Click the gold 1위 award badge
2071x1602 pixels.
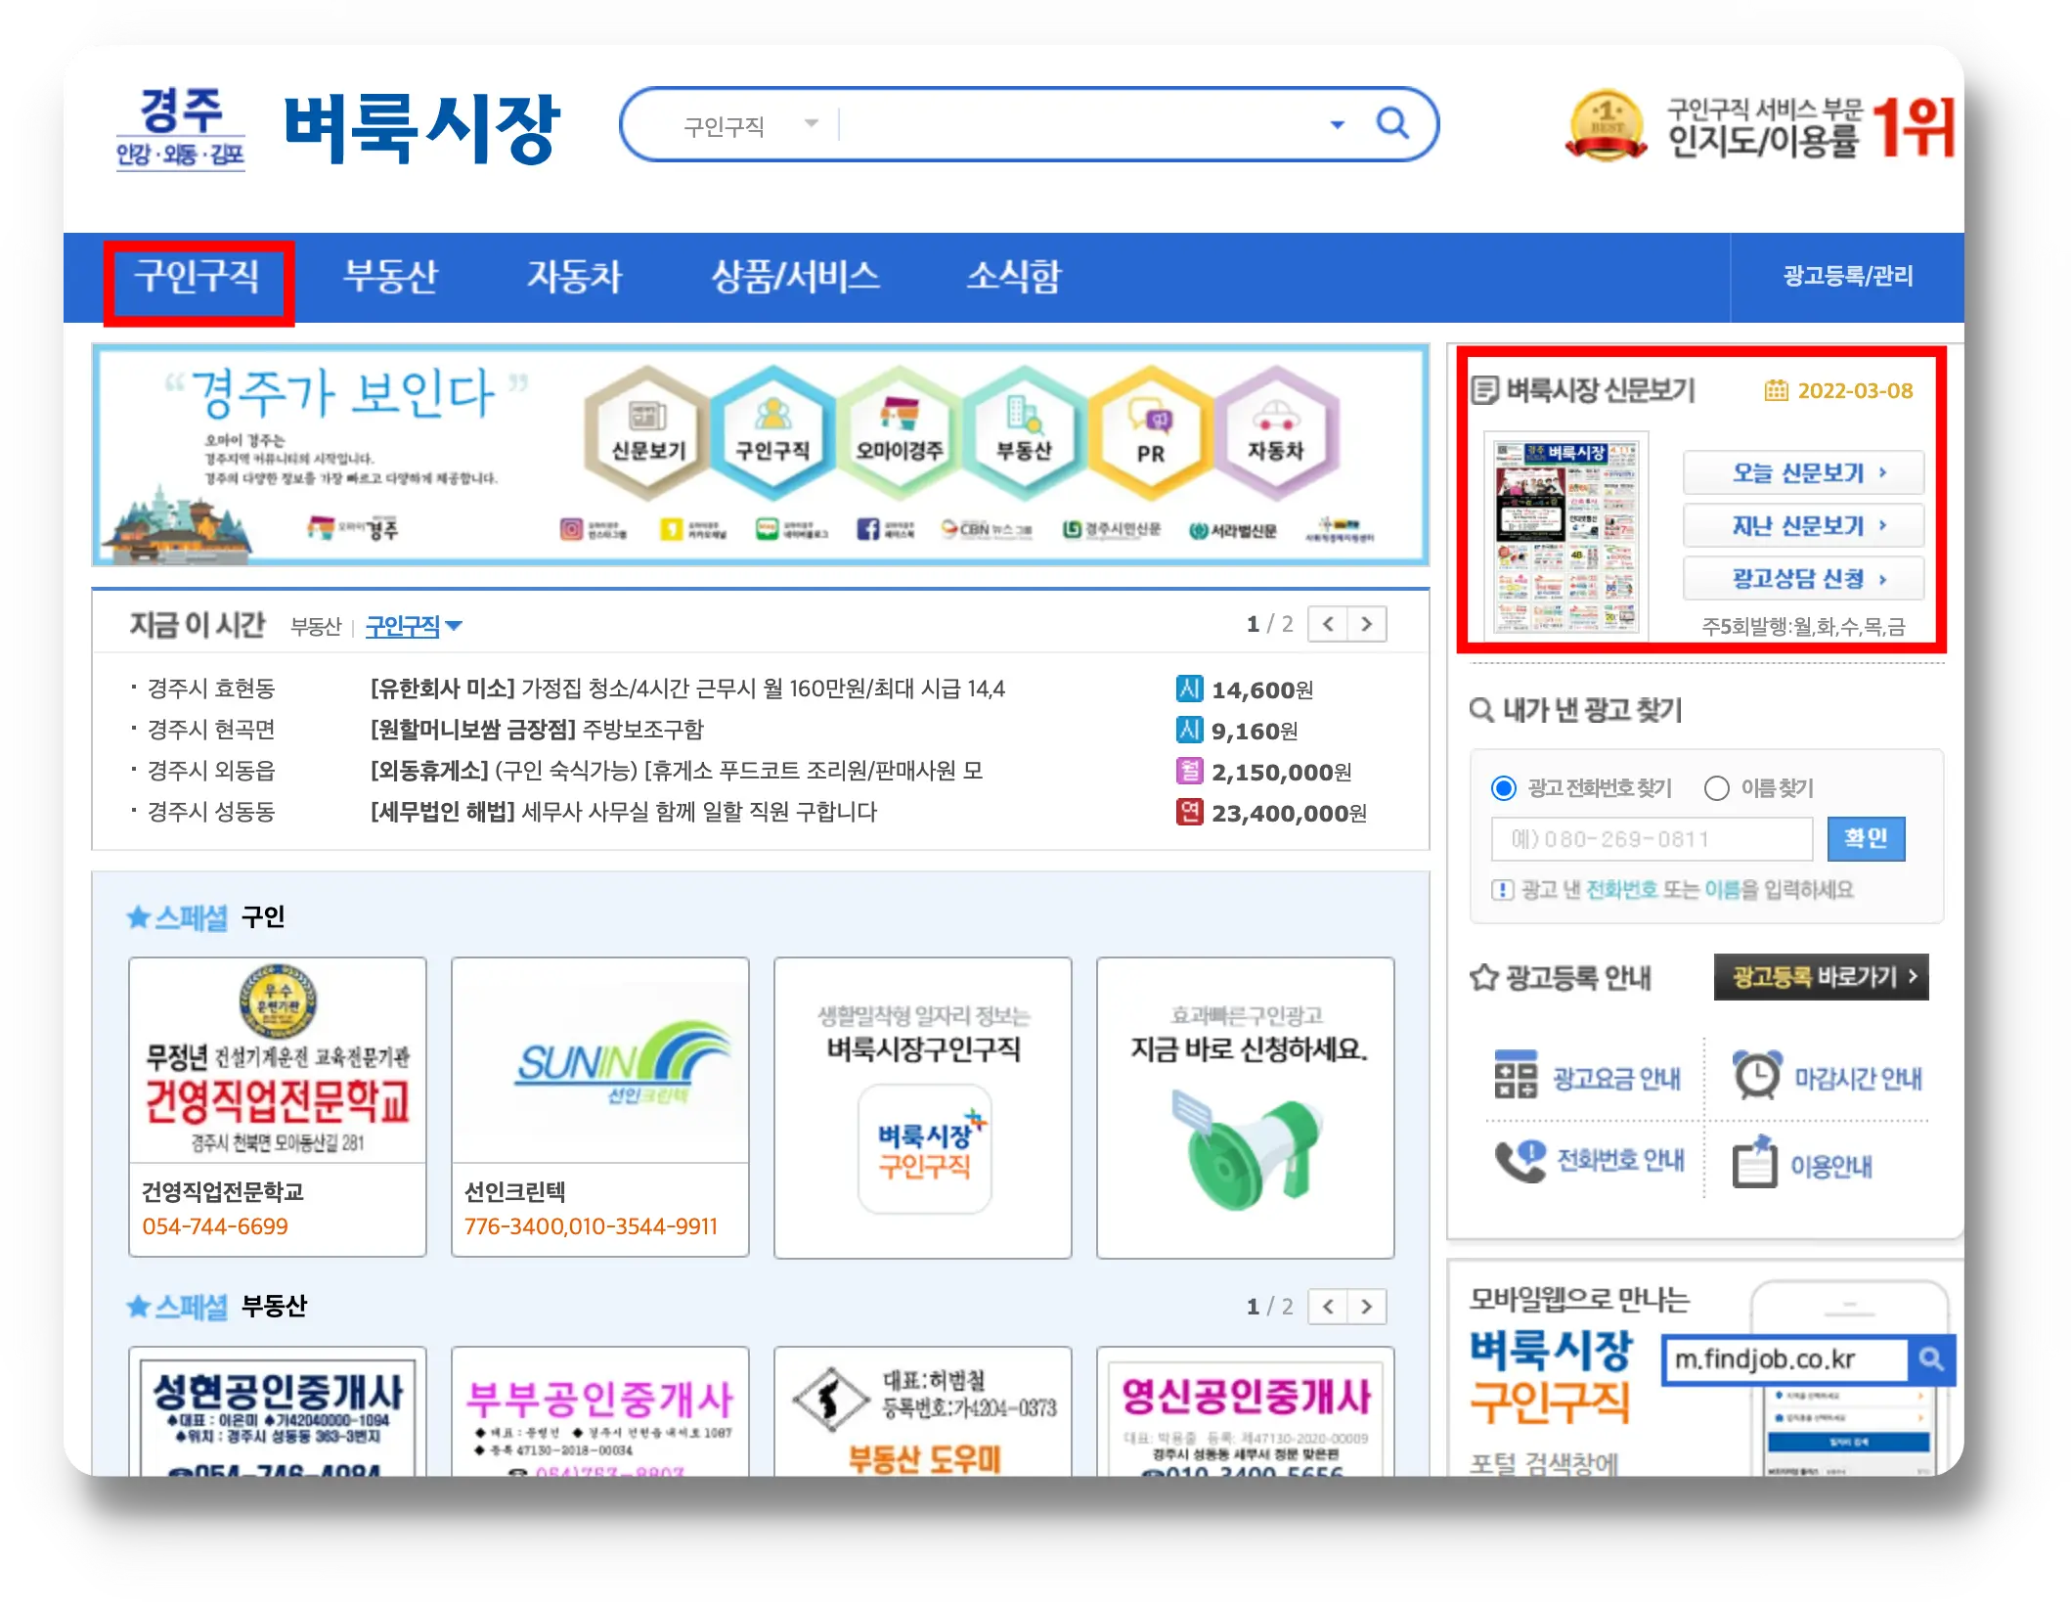1607,126
